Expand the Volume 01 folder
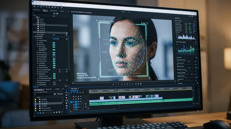This screenshot has width=231, height=129. pyautogui.click(x=36, y=23)
